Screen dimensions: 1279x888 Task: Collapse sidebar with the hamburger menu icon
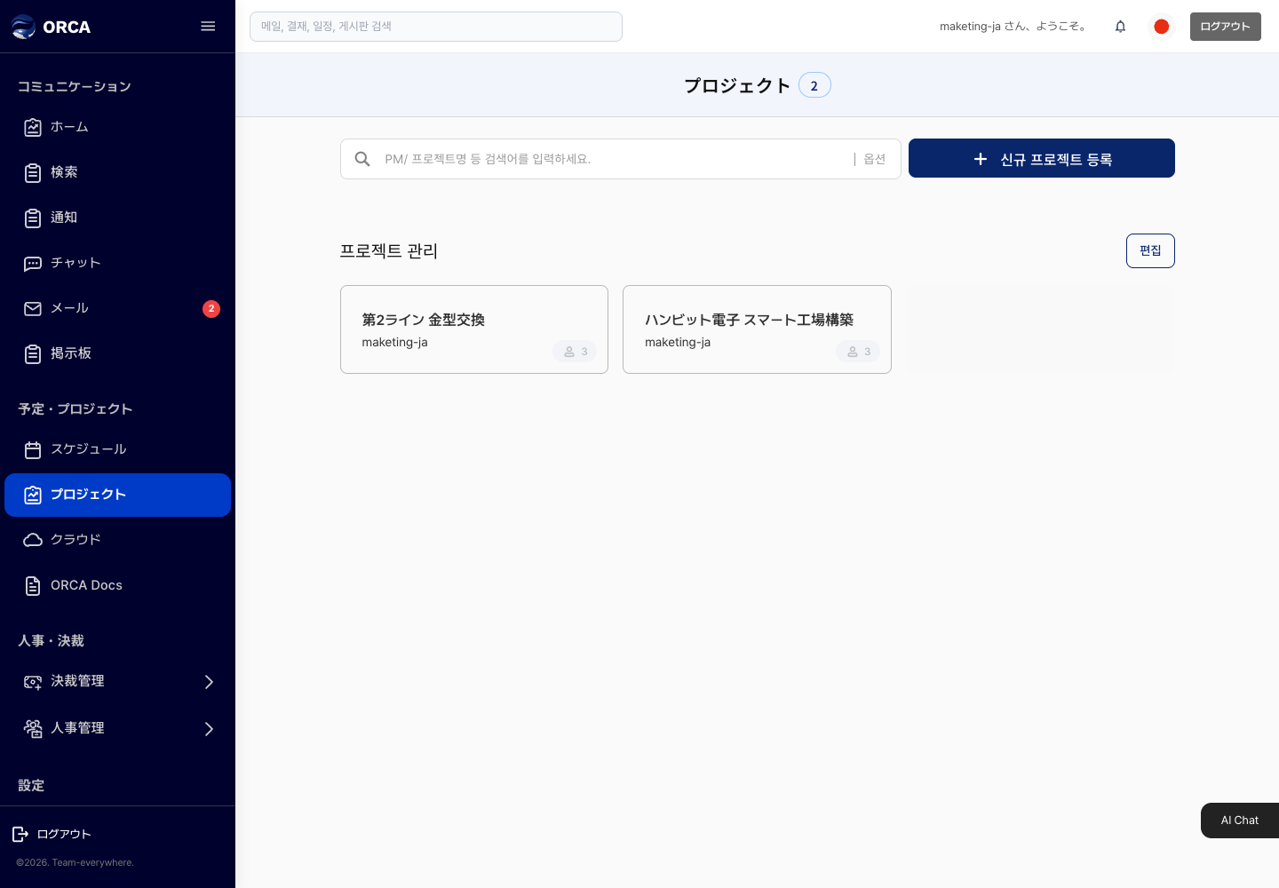pos(208,27)
